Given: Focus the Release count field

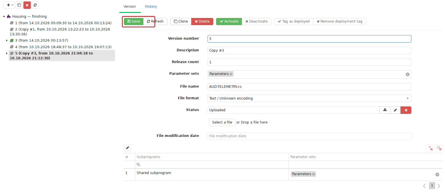Looking at the screenshot, I should tap(309, 62).
